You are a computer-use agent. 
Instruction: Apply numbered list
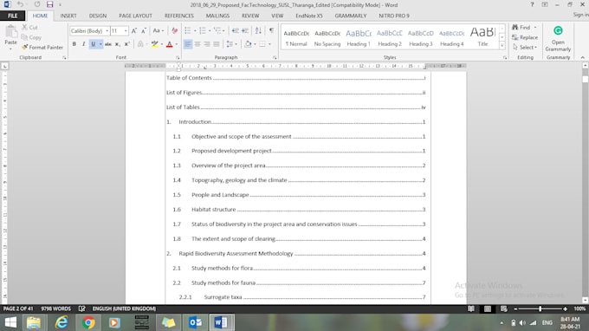203,30
